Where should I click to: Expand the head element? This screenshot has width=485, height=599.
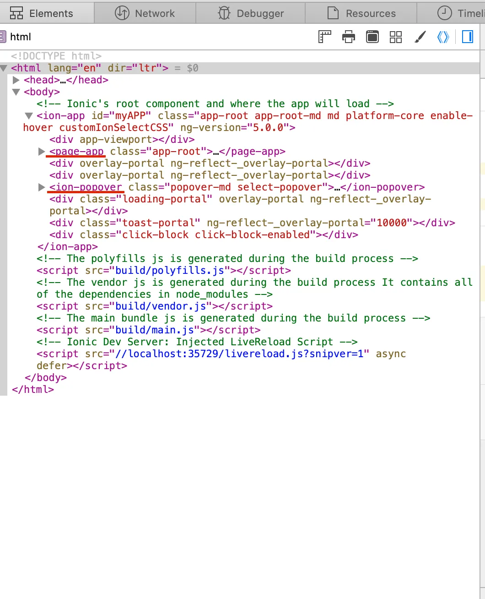[16, 80]
